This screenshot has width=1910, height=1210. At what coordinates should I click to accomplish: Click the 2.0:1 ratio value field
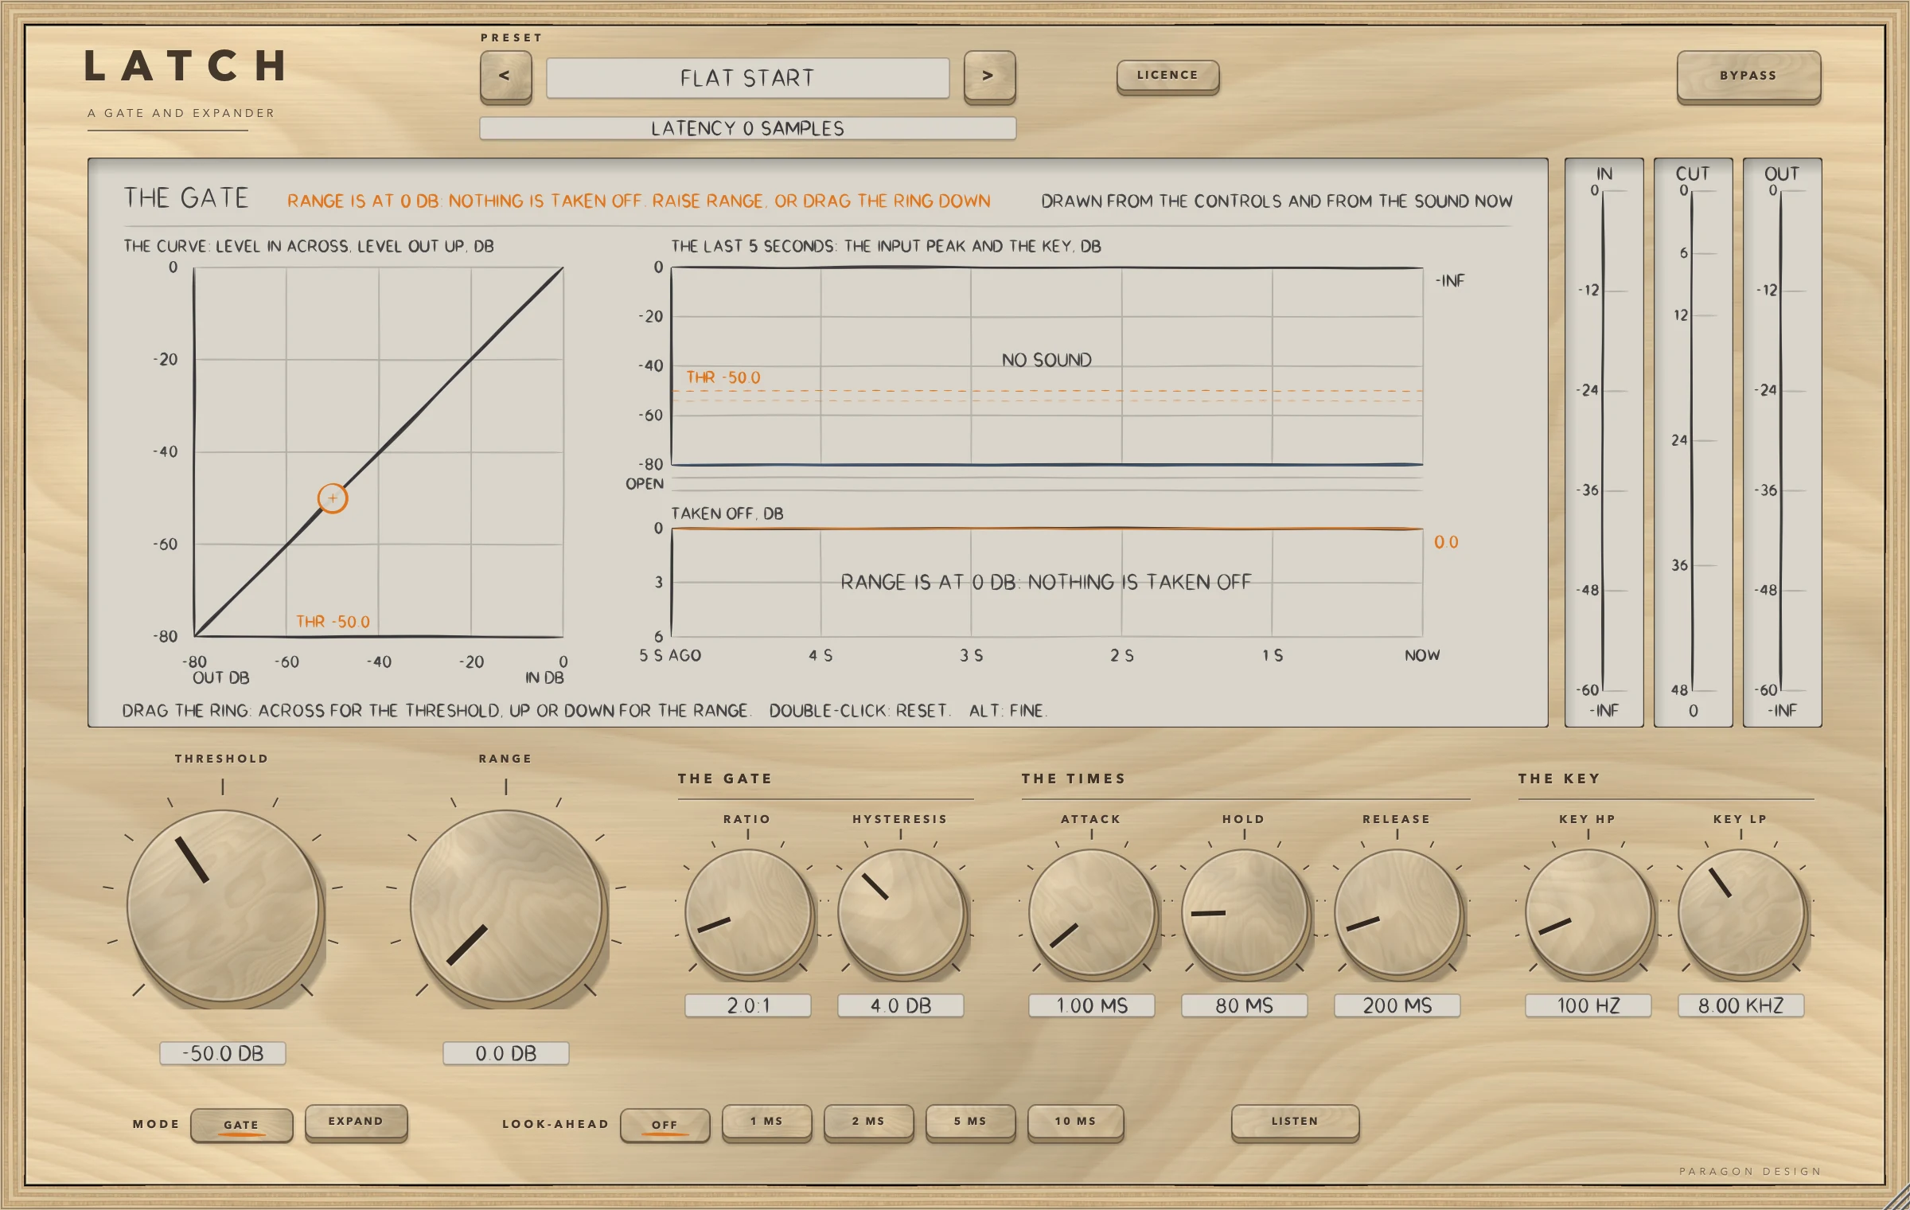click(748, 1005)
